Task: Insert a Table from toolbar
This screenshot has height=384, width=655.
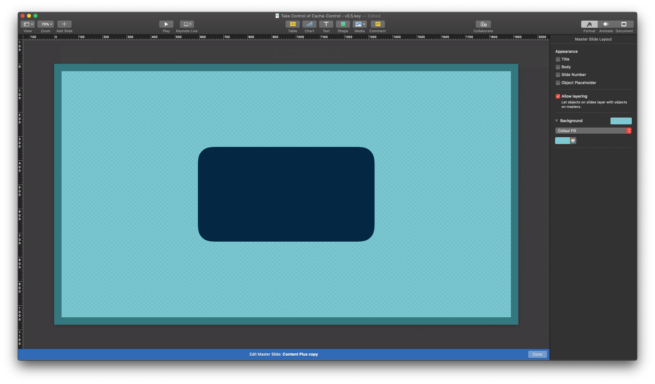Action: (292, 24)
